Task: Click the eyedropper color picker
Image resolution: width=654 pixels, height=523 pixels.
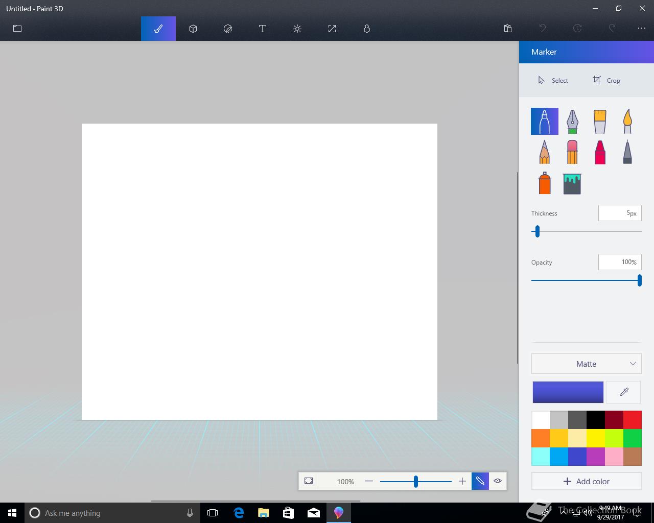Action: (x=624, y=392)
